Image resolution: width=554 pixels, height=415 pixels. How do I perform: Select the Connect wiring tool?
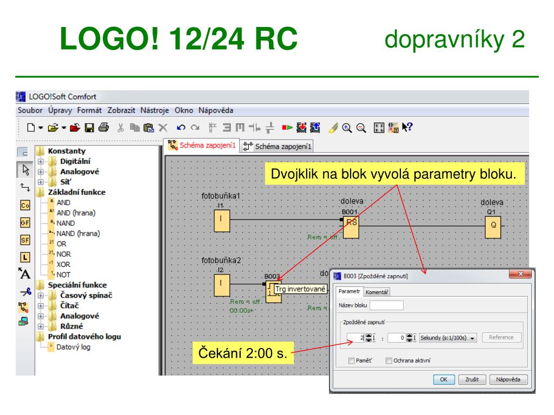[x=25, y=187]
